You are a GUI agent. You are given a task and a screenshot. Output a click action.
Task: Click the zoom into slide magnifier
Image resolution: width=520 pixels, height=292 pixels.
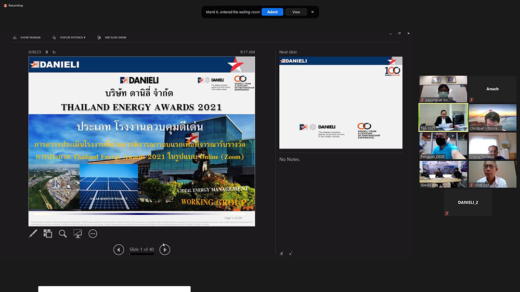63,234
